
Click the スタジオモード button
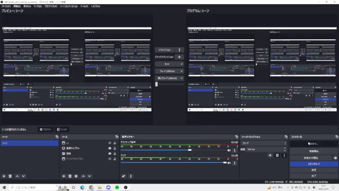point(314,164)
